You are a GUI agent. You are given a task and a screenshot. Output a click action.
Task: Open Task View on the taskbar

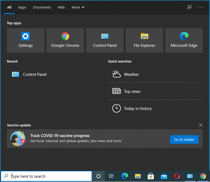tap(111, 176)
